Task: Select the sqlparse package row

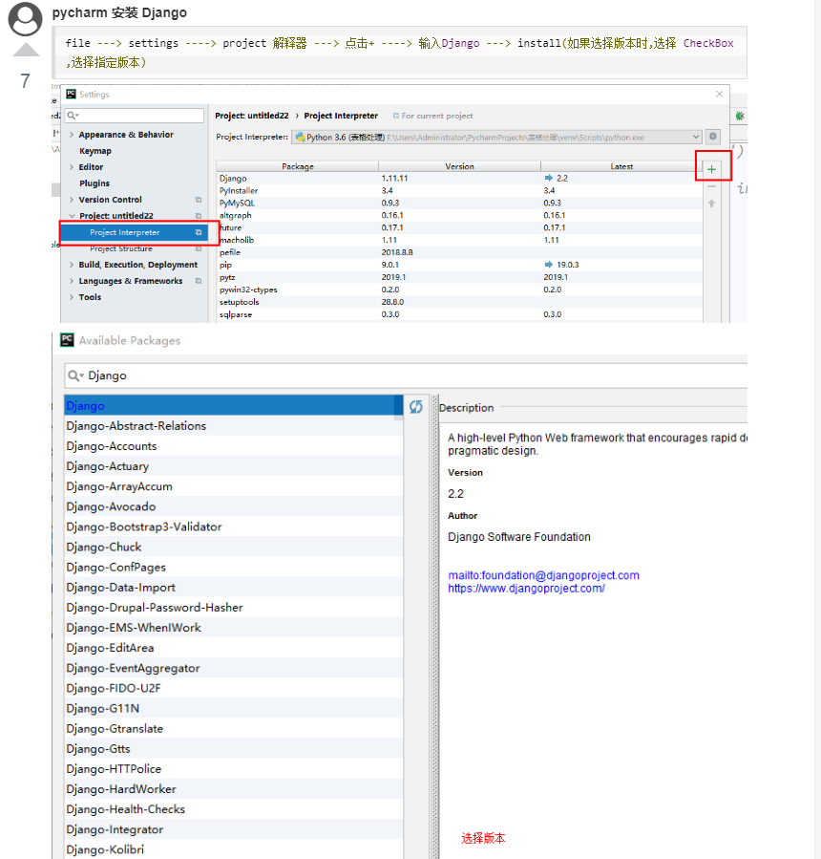Action: pyautogui.click(x=459, y=314)
